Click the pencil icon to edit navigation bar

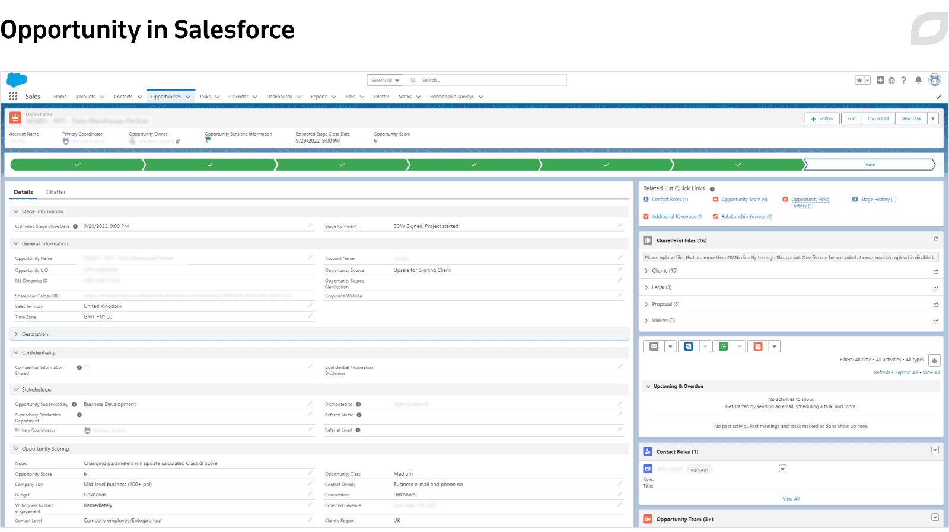pyautogui.click(x=939, y=97)
